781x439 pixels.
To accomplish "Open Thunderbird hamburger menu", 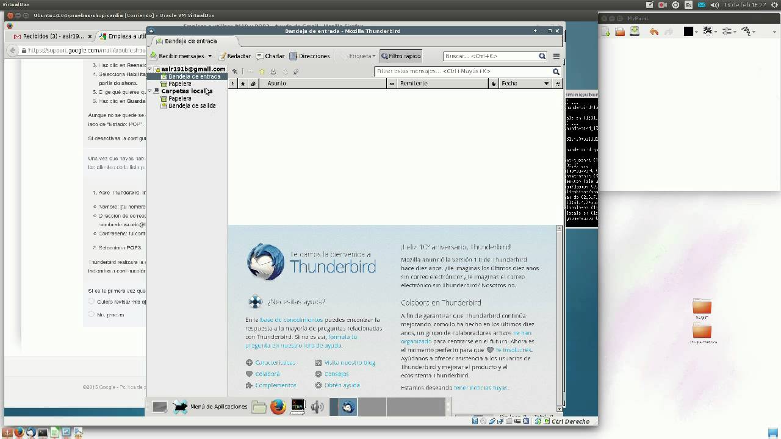I will point(556,56).
